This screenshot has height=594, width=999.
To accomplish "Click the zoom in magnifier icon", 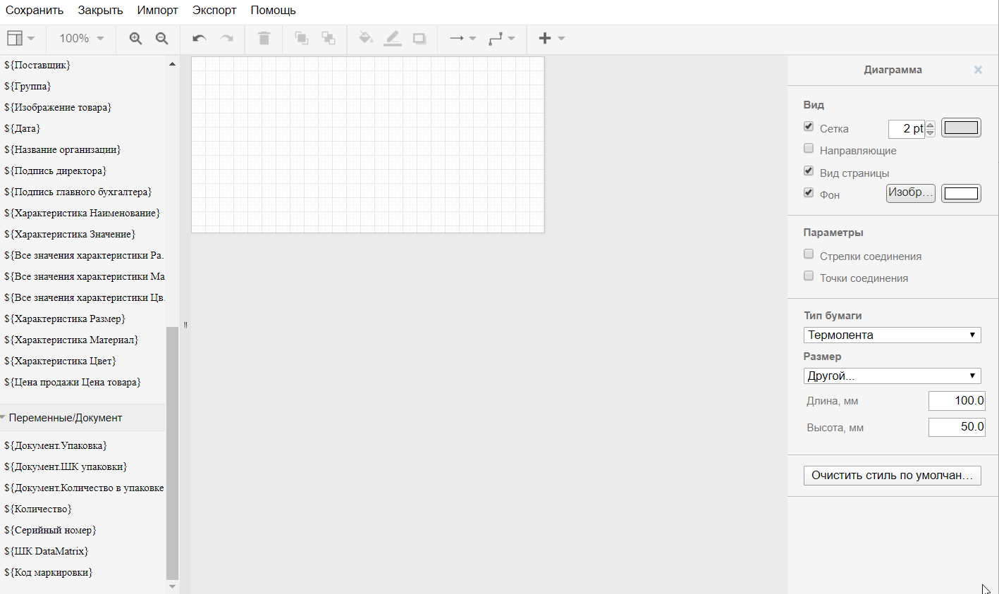I will 135,39.
